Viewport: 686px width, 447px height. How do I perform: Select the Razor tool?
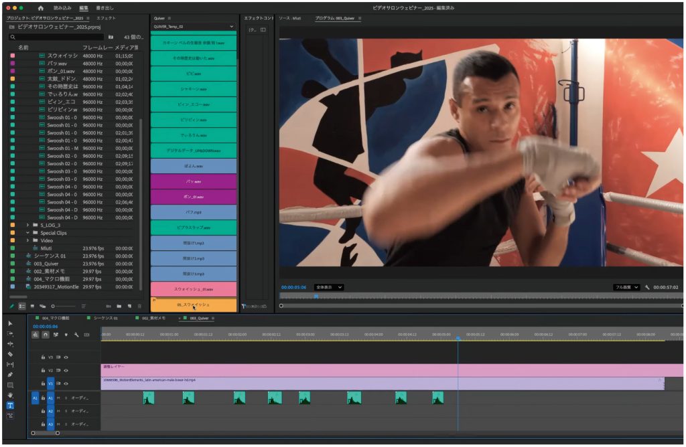click(10, 354)
